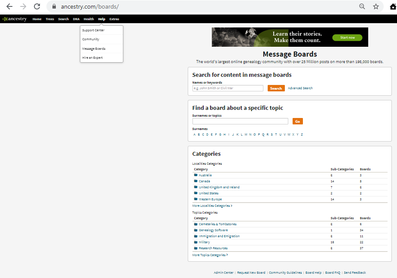Open Cemeteries & Tombstones category
This screenshot has width=397, height=278.
coord(217,224)
